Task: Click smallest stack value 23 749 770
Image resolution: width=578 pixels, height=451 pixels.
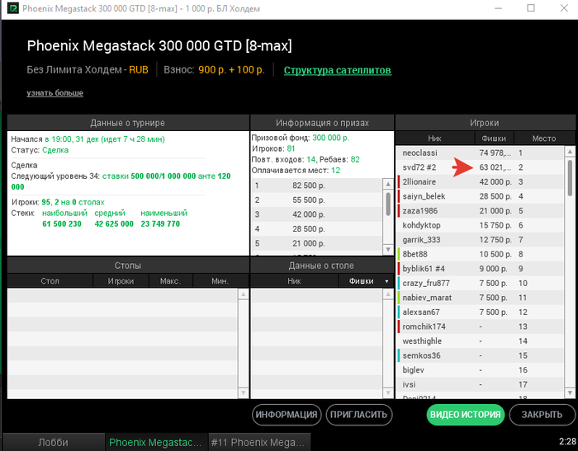Action: click(160, 223)
